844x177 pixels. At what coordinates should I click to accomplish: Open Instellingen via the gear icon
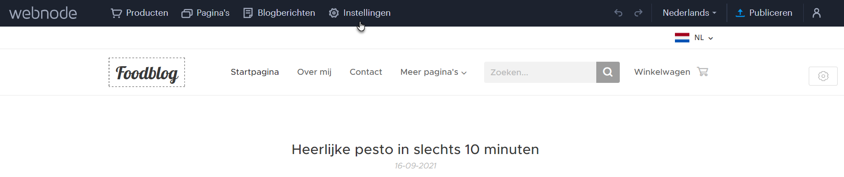click(334, 13)
